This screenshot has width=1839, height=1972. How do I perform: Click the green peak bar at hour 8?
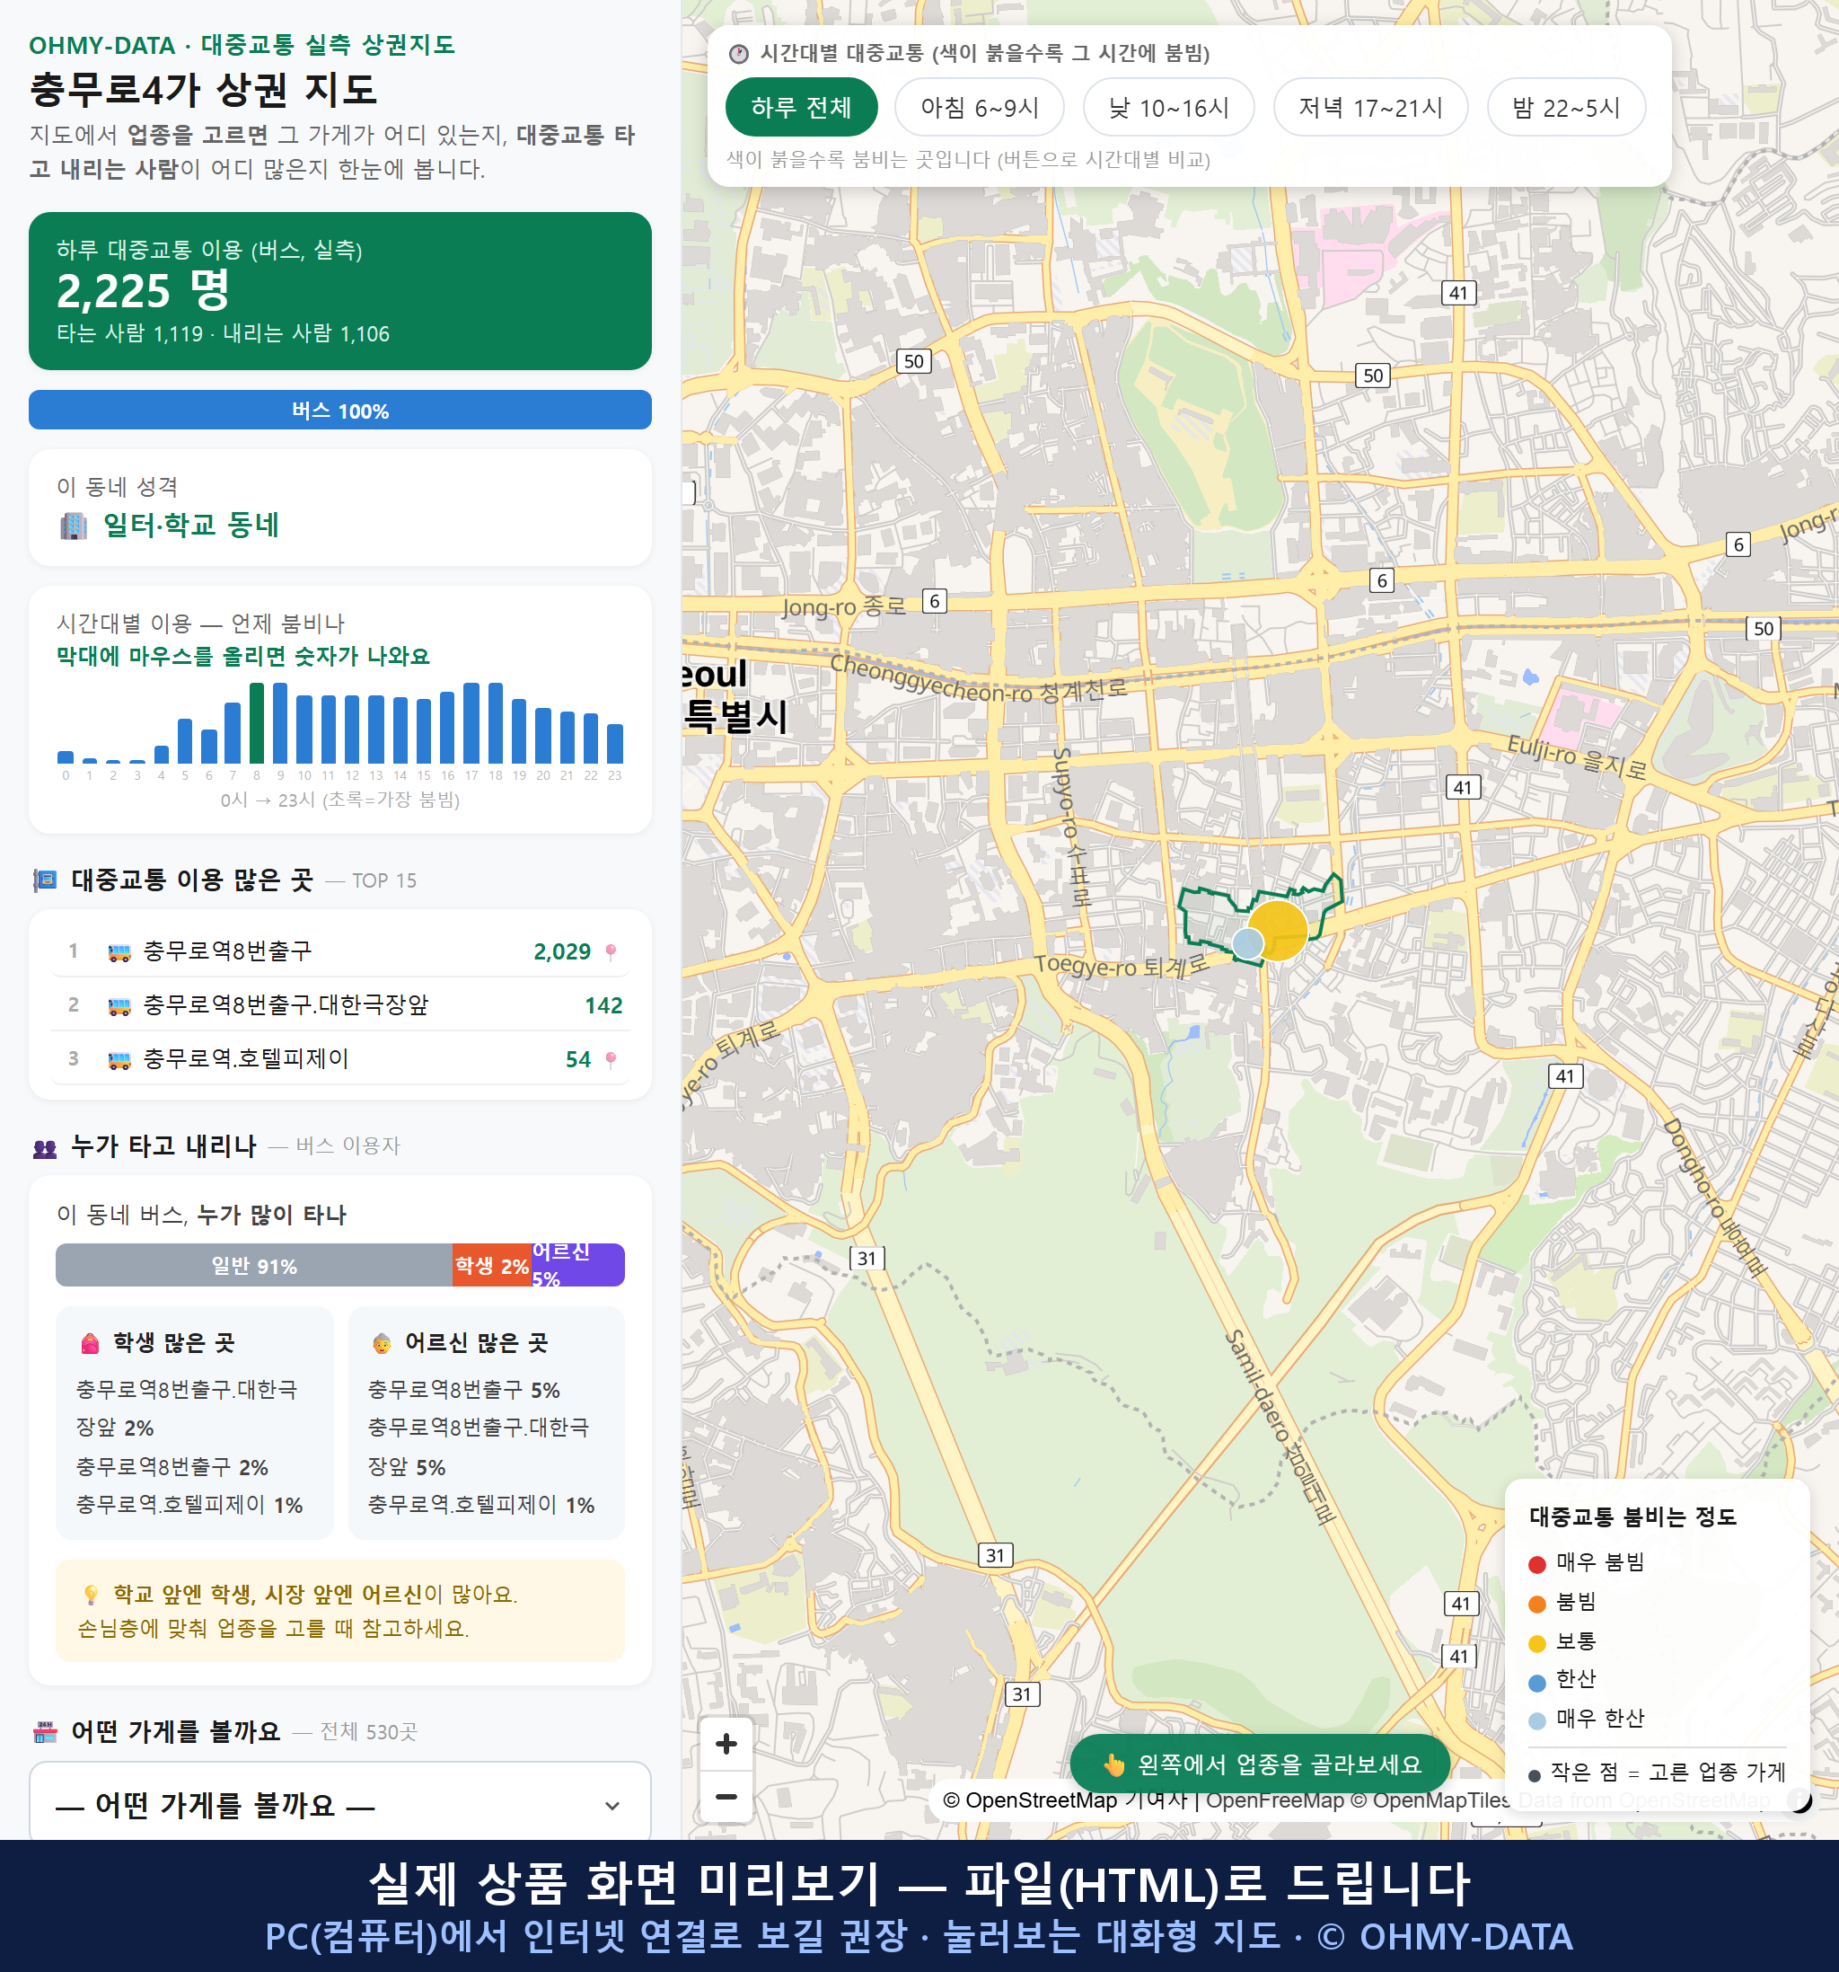pyautogui.click(x=257, y=723)
